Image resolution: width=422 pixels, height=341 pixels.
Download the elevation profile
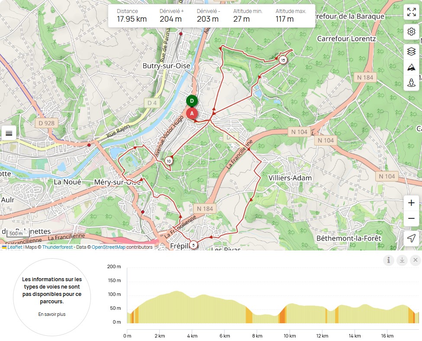[x=402, y=260]
